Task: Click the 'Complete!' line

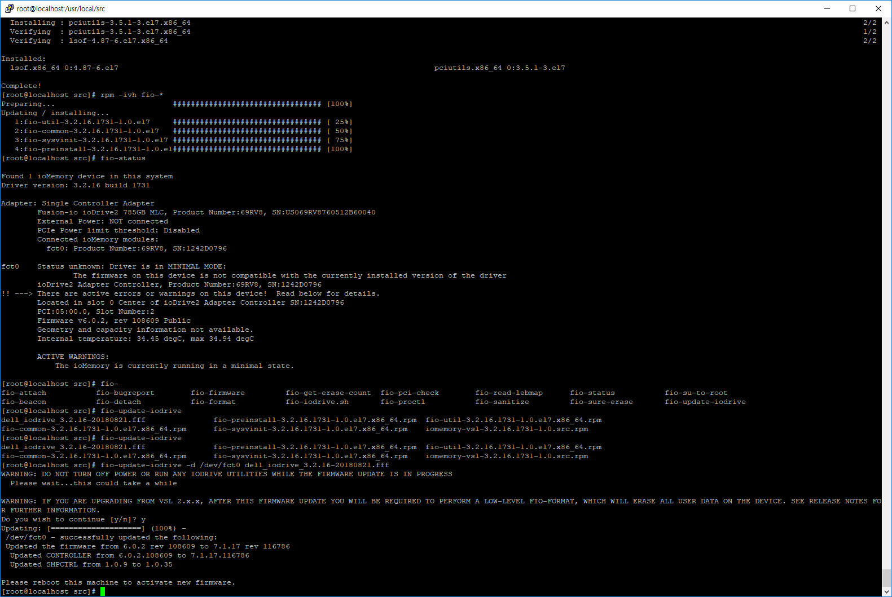Action: tap(21, 86)
